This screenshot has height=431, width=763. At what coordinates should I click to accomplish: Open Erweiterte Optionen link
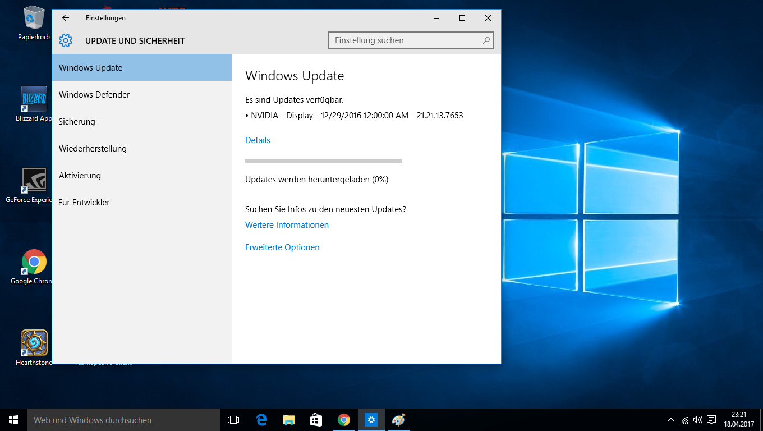(282, 247)
